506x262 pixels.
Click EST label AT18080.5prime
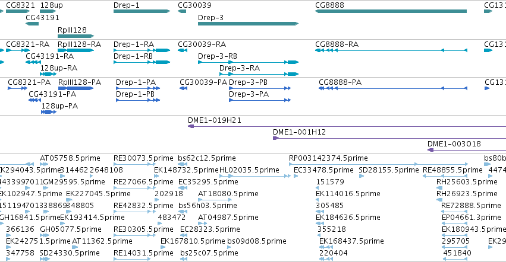point(228,194)
